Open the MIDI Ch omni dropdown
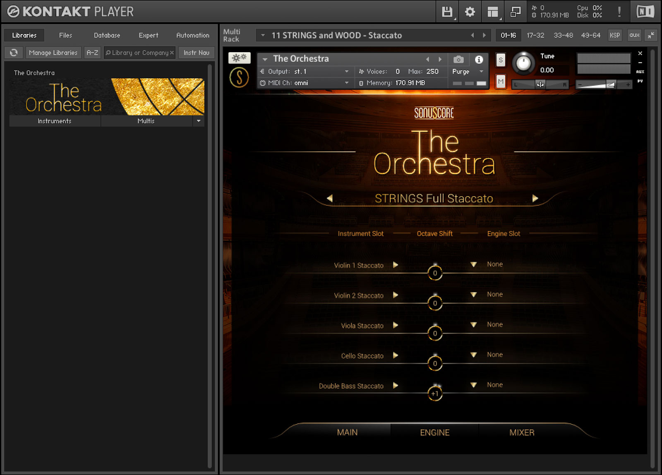662x475 pixels. (347, 83)
